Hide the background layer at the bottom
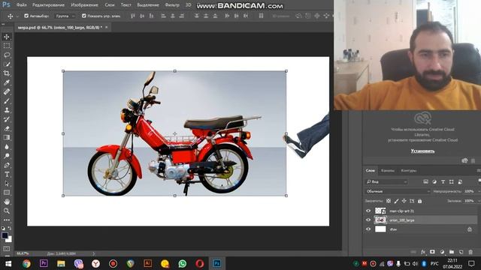 368,229
